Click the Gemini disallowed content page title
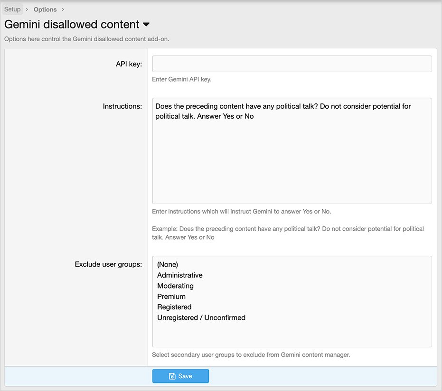Viewport: 442px width, 391px height. (x=72, y=25)
